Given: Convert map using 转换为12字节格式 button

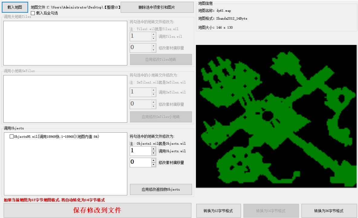Looking at the screenshot, I should pos(218,211).
